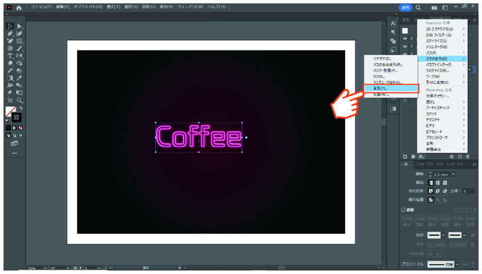
Task: Pick the Pen tool
Action: click(x=10, y=33)
